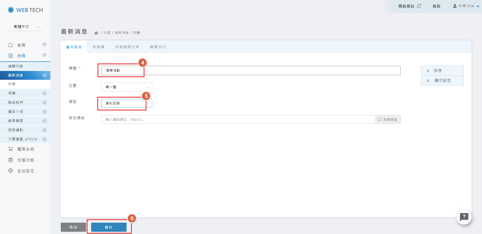Click gear icon beside 產品介紹
Image resolution: width=482 pixels, height=234 pixels.
coord(44,112)
